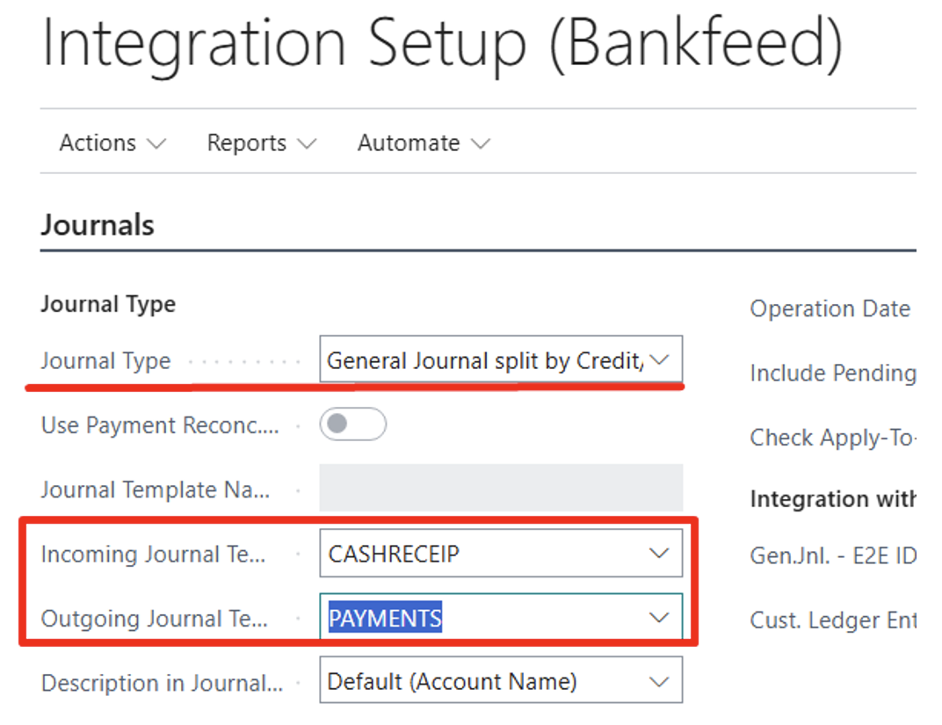Open the Actions menu

click(112, 143)
